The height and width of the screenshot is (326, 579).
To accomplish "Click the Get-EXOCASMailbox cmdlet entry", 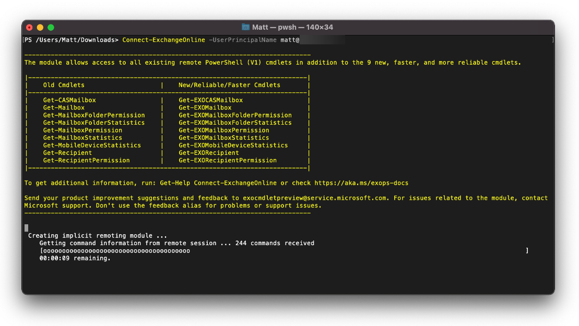I will pyautogui.click(x=210, y=100).
